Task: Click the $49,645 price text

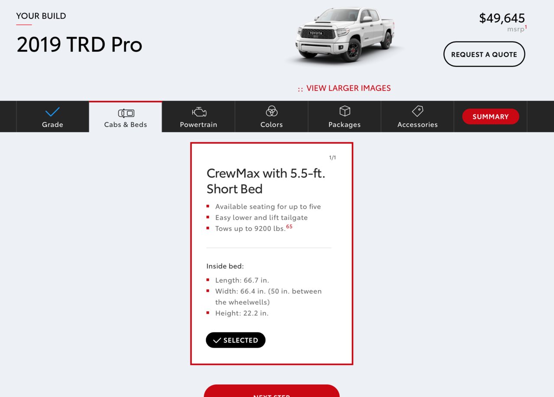Action: (x=502, y=18)
